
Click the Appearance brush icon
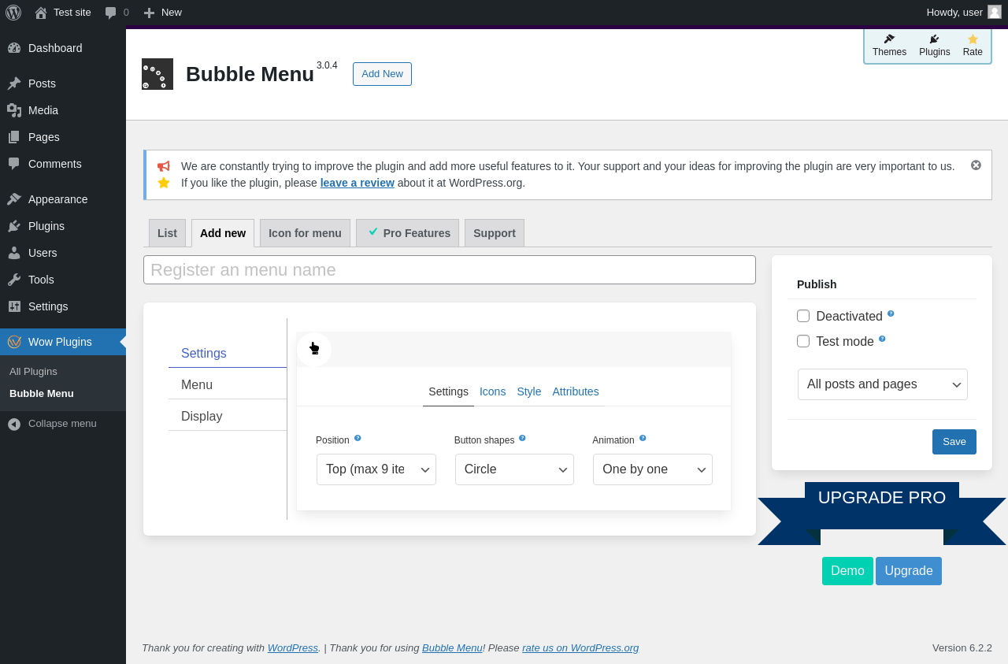point(14,199)
